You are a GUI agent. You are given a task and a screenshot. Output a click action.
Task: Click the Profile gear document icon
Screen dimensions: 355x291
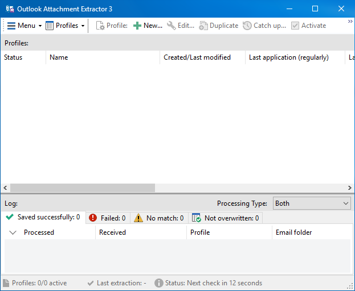pyautogui.click(x=100, y=26)
